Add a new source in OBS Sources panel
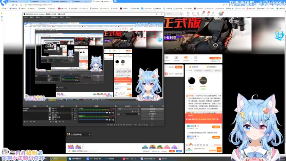Screen dimensions: 286x161 (x=50, y=122)
